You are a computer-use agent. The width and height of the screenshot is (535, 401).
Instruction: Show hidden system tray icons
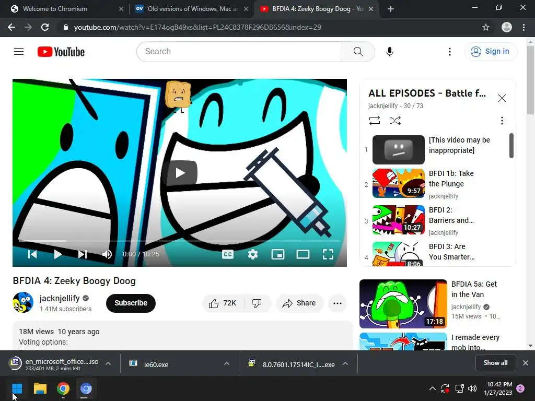(432, 388)
